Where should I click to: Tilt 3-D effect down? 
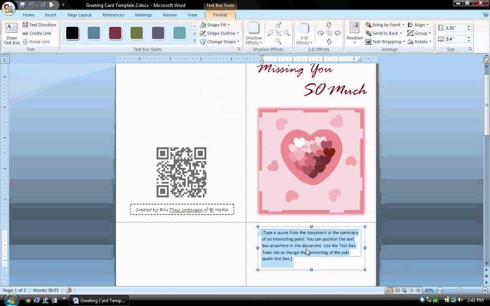pyautogui.click(x=329, y=41)
